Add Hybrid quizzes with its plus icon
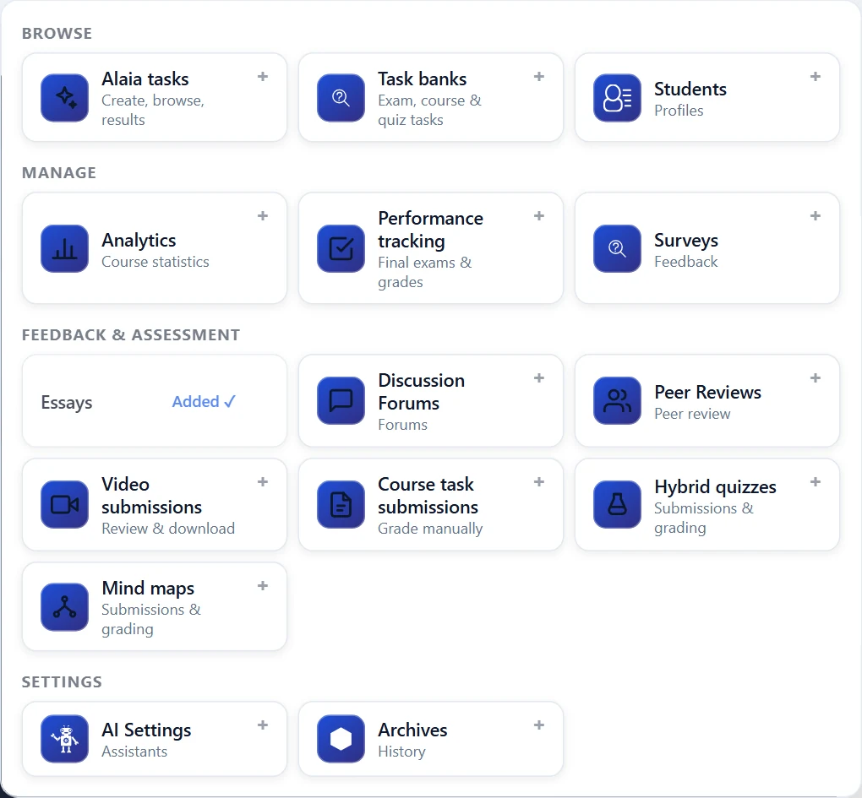 (816, 481)
